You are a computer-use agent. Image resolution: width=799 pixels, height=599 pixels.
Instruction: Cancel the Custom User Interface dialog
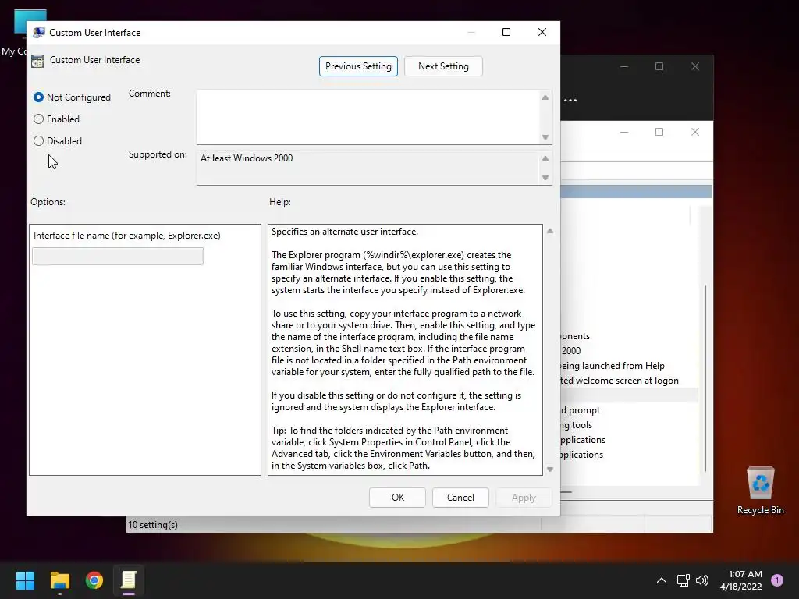pyautogui.click(x=460, y=498)
